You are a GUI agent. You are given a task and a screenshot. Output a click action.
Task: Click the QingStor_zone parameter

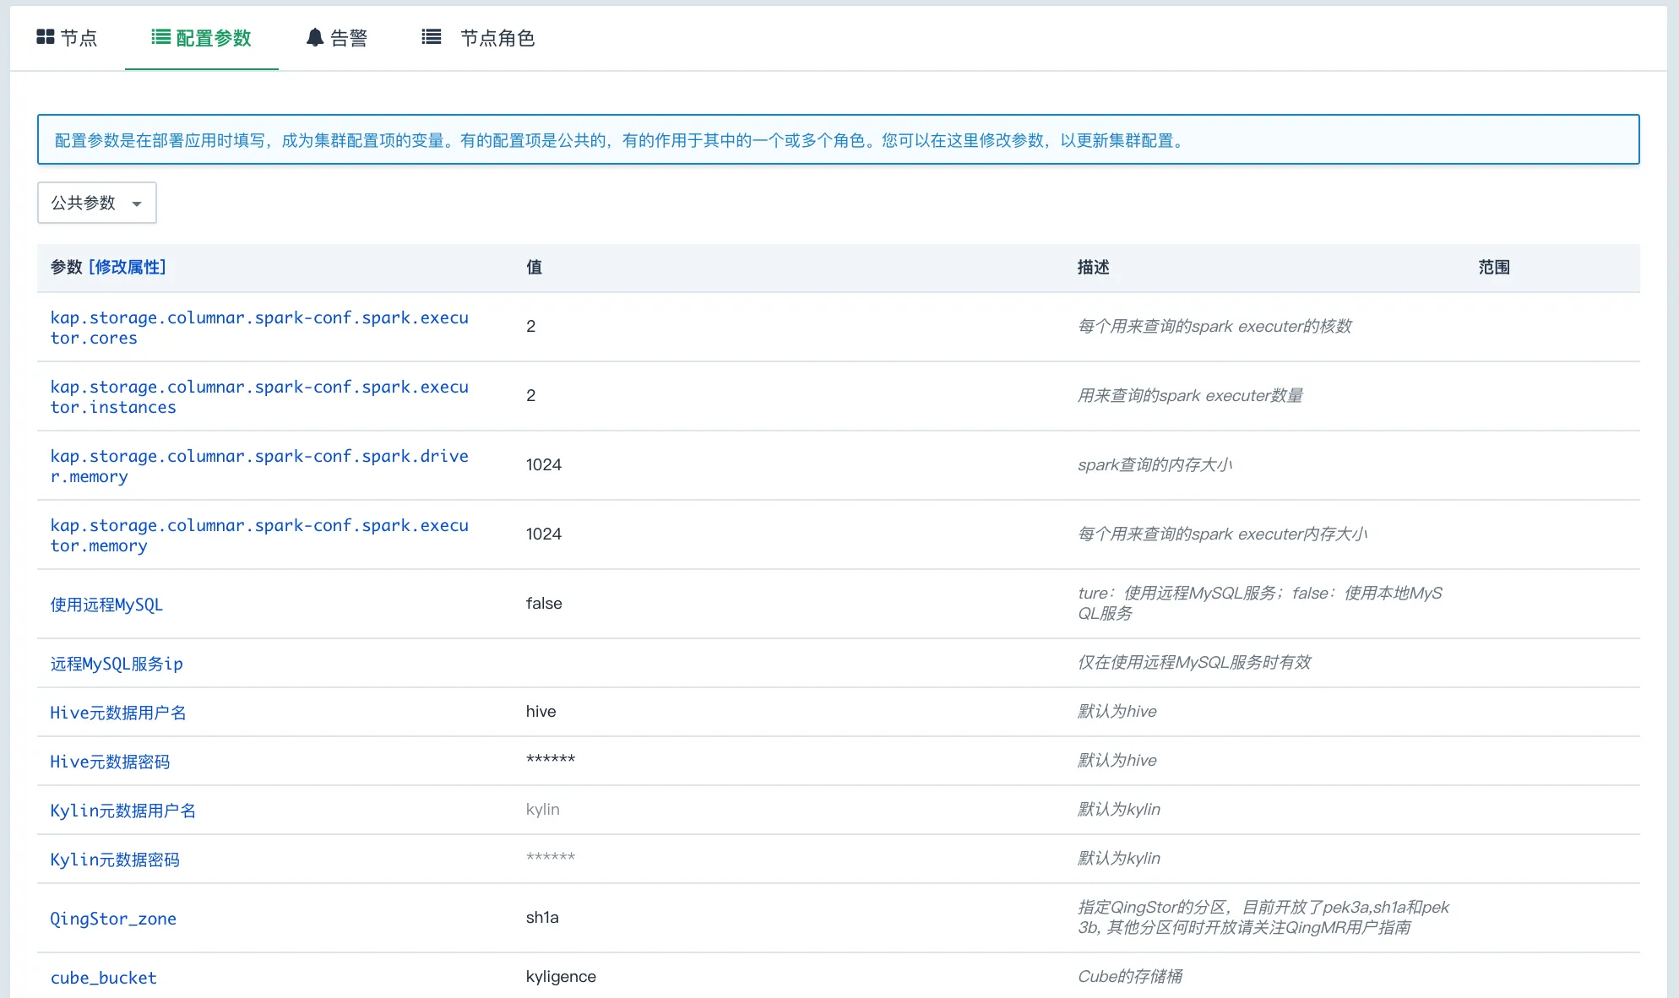(113, 919)
